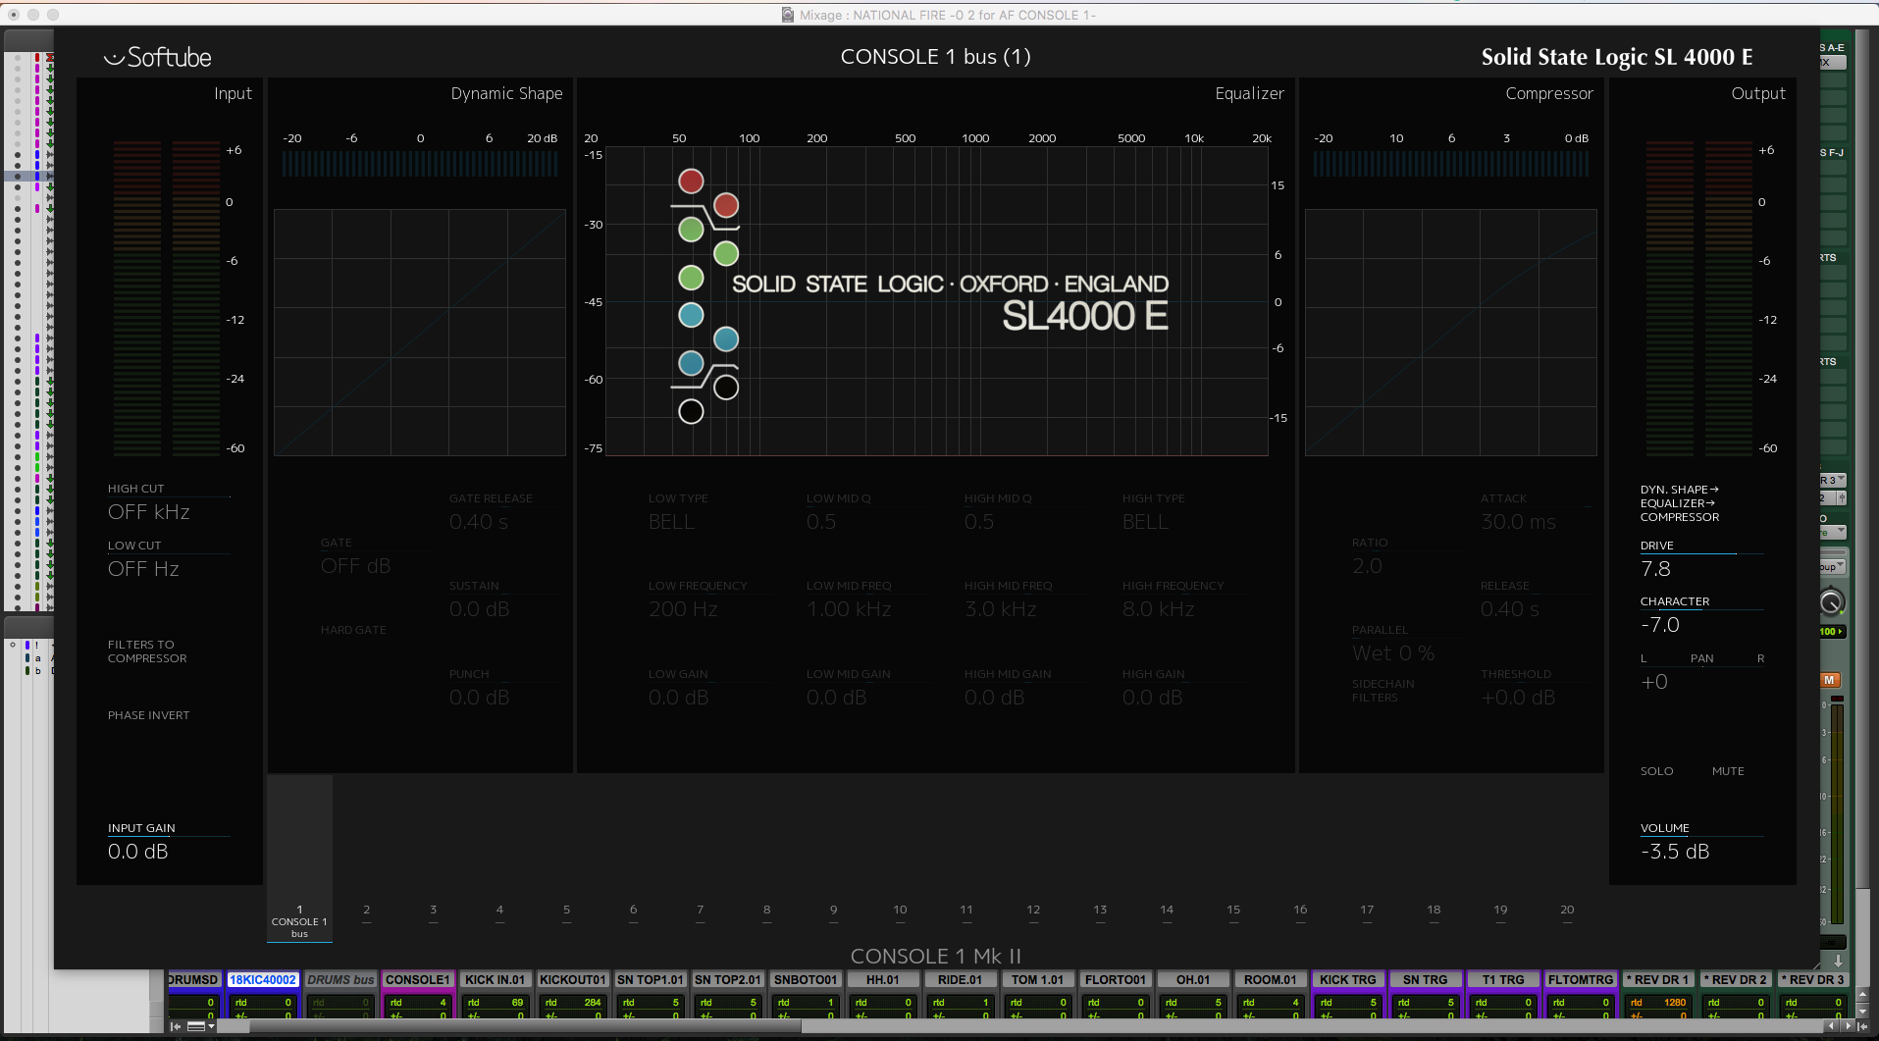Click the pan knob on Pro Tools channel strip

coord(1831,602)
